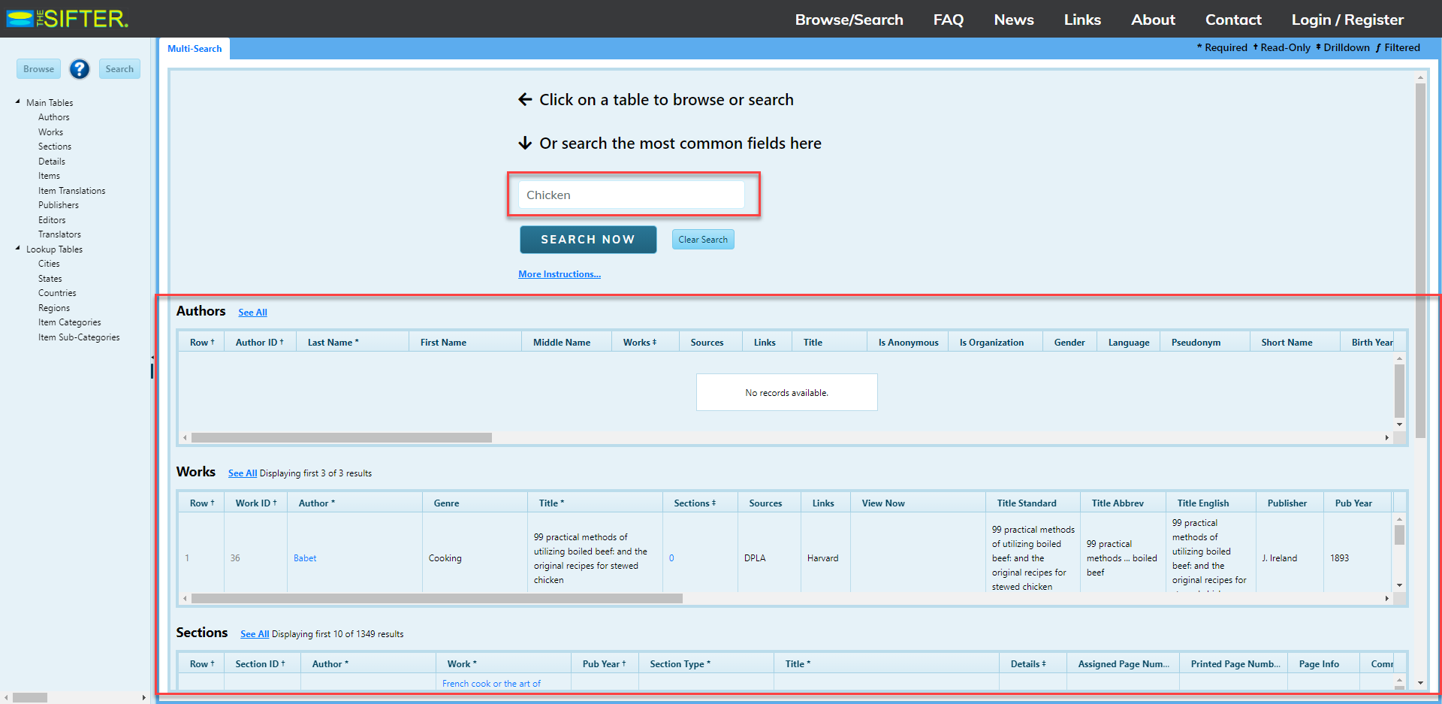Open the Browse/Search menu

tap(849, 20)
